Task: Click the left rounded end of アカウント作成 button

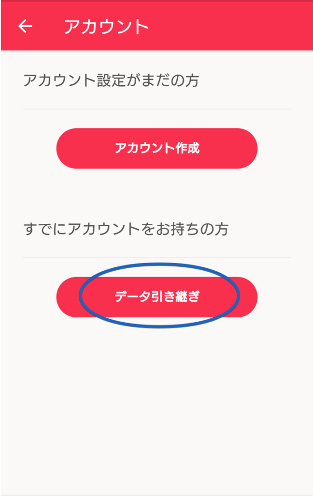Action: (68, 148)
